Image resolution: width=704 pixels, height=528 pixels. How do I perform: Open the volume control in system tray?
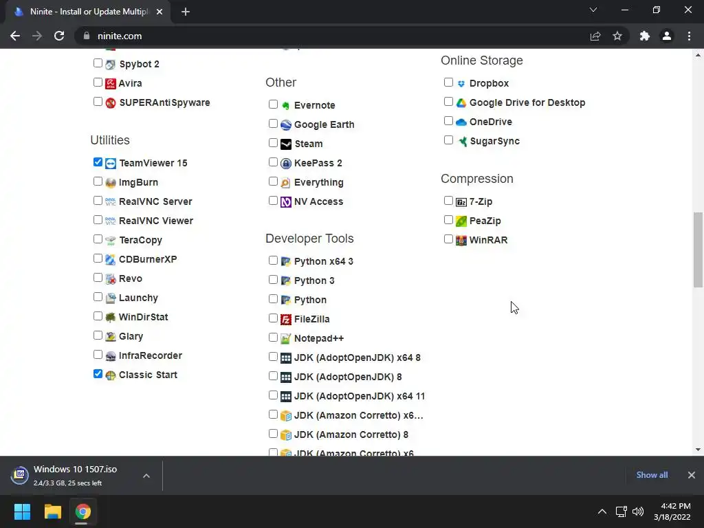tap(638, 511)
